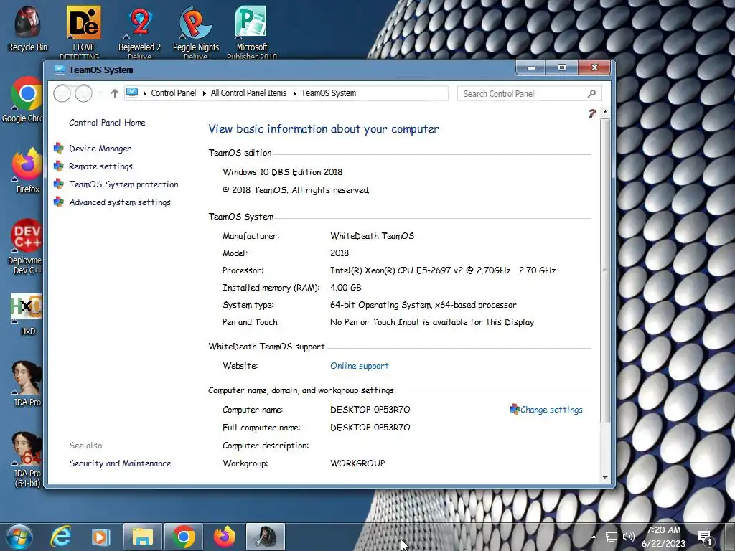
Task: Go up one level with Up arrow
Action: click(114, 93)
